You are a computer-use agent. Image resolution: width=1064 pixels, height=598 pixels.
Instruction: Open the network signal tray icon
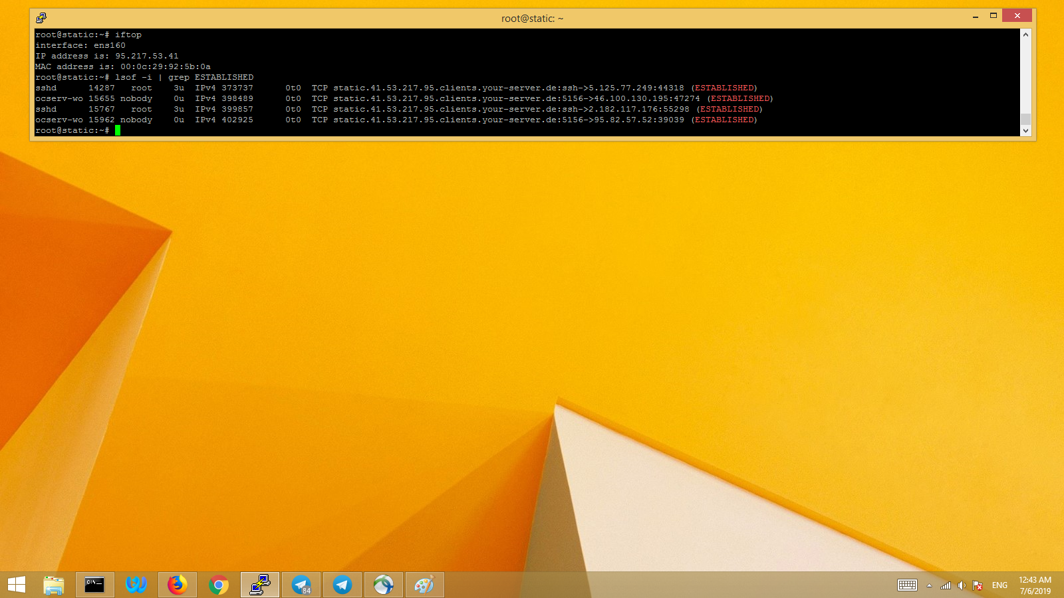(x=946, y=585)
